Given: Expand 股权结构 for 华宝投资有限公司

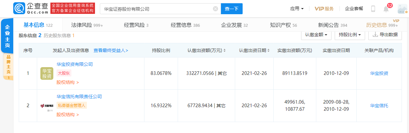Looking at the screenshot, I should point(68,82).
